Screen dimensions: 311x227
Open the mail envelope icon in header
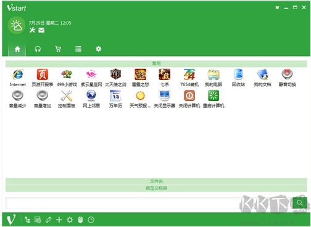(41, 30)
